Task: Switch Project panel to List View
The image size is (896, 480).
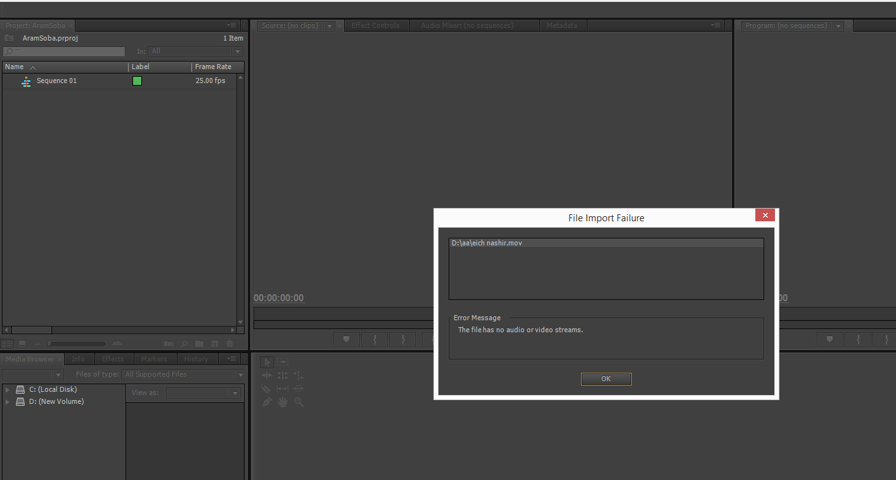Action: [8, 344]
